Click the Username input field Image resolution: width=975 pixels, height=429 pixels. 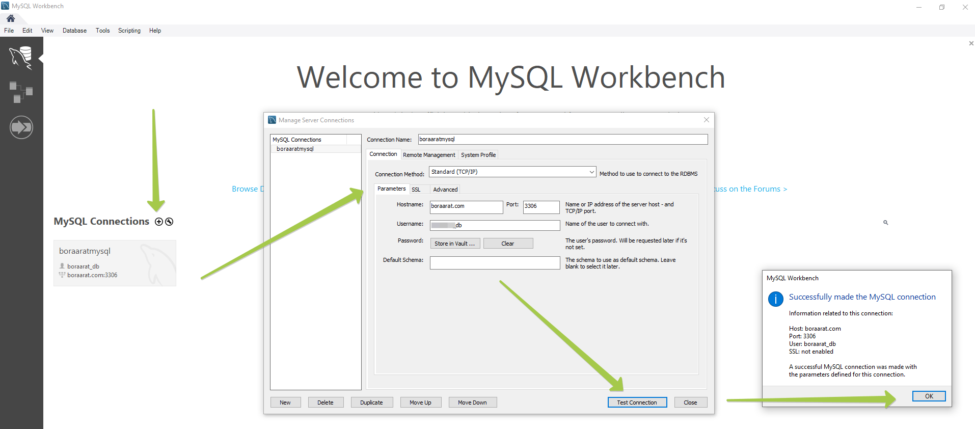[495, 225]
